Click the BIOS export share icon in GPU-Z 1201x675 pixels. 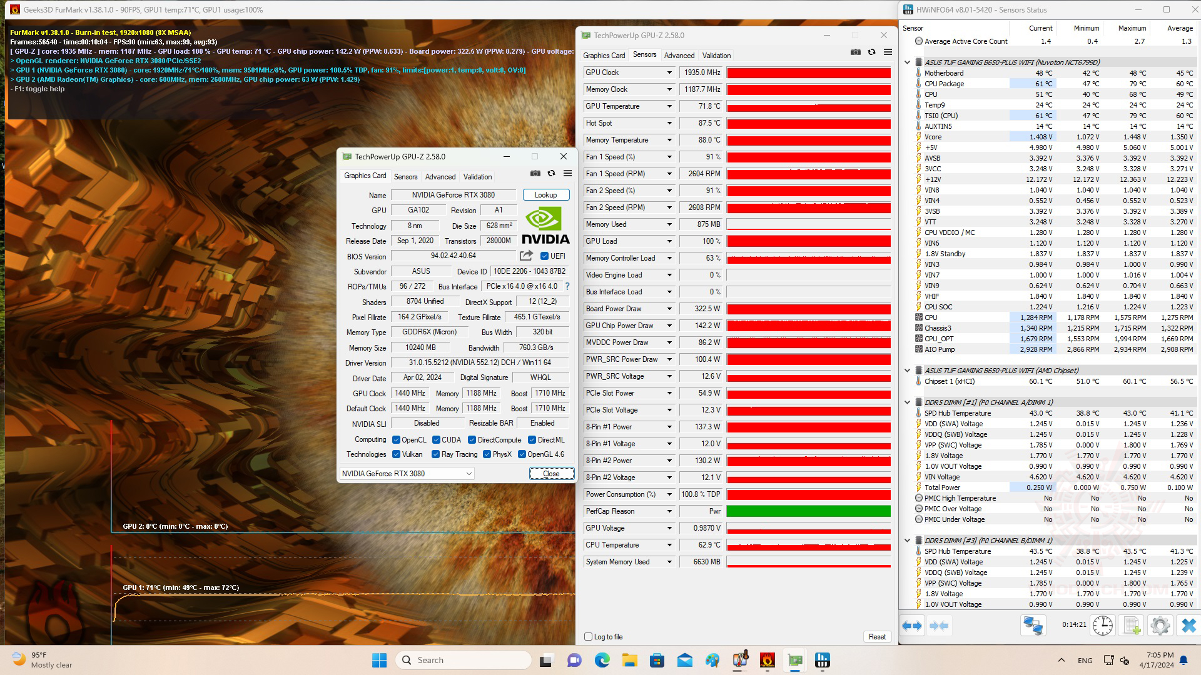point(526,256)
